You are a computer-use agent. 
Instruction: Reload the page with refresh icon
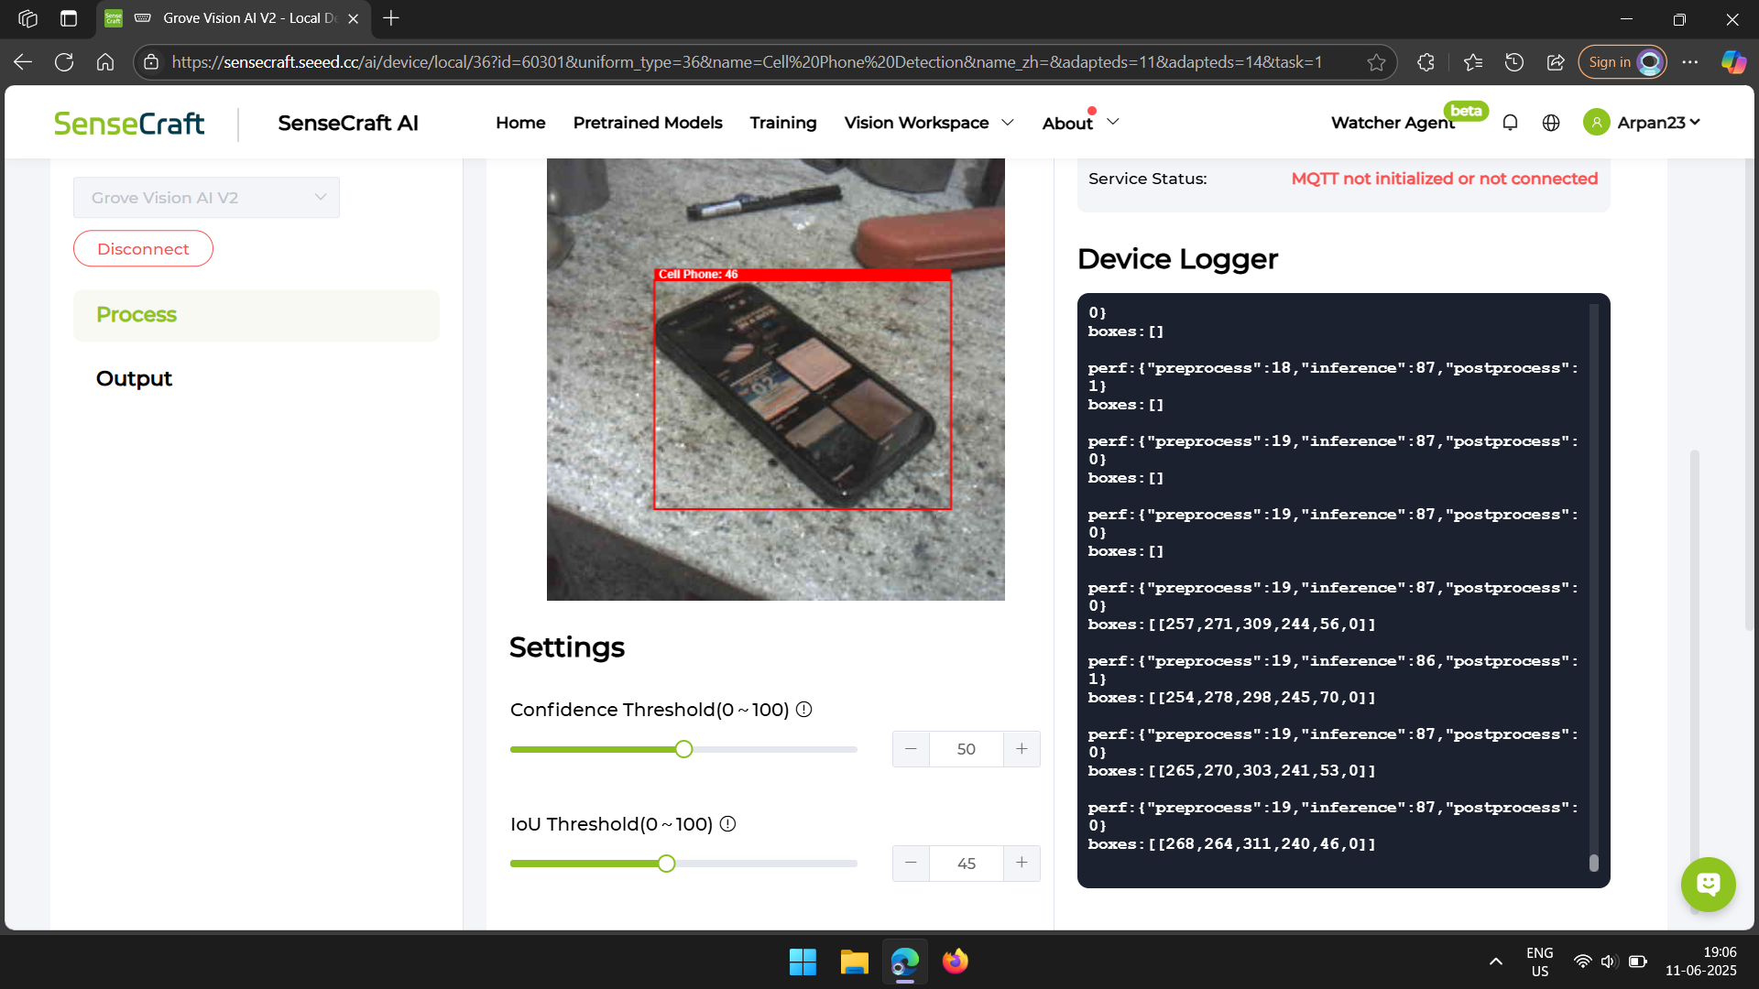(x=64, y=62)
